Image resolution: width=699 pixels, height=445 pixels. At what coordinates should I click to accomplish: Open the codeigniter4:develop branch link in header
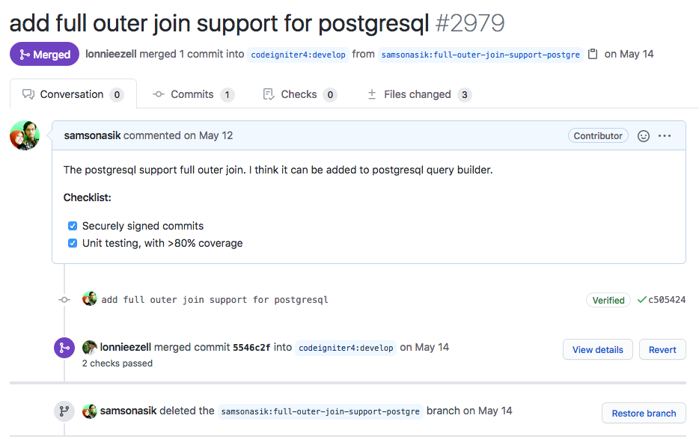[298, 55]
